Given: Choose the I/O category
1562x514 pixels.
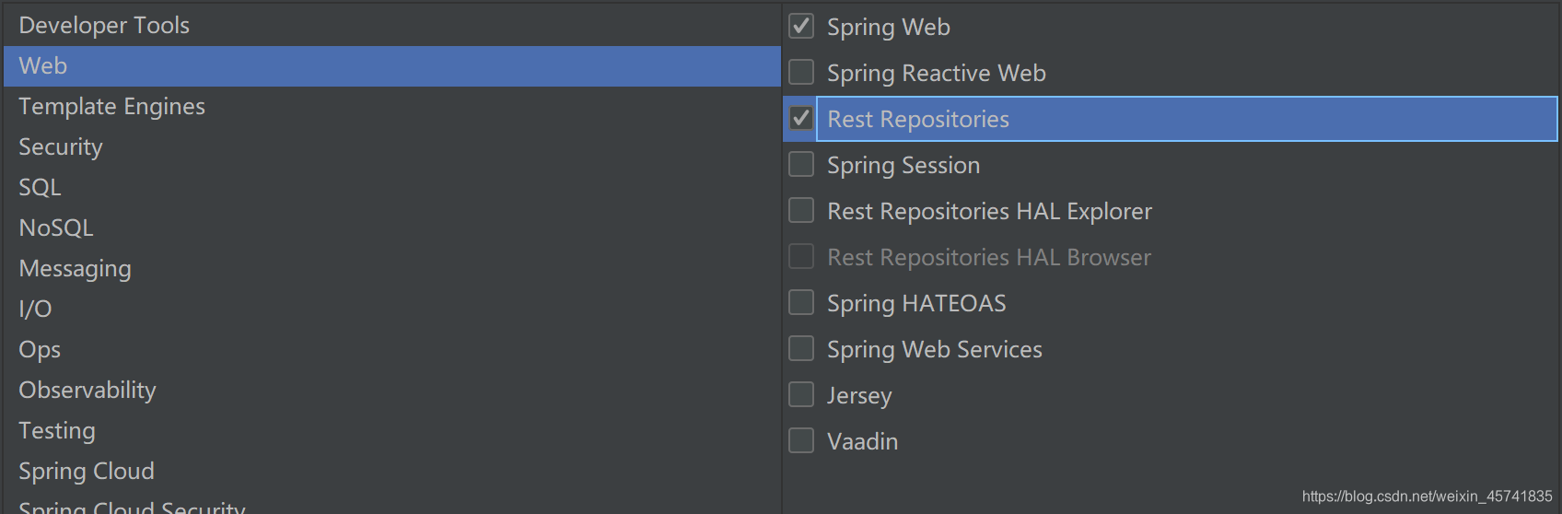Looking at the screenshot, I should tap(392, 309).
